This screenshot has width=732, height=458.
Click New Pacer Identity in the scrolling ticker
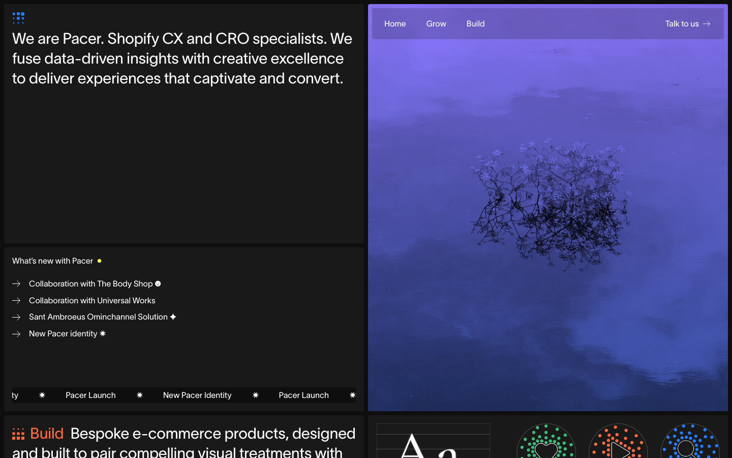point(197,395)
